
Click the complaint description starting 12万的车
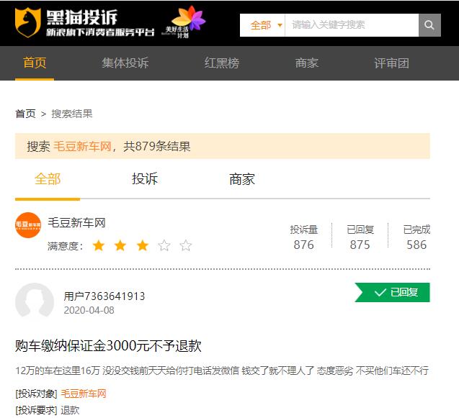222,371
